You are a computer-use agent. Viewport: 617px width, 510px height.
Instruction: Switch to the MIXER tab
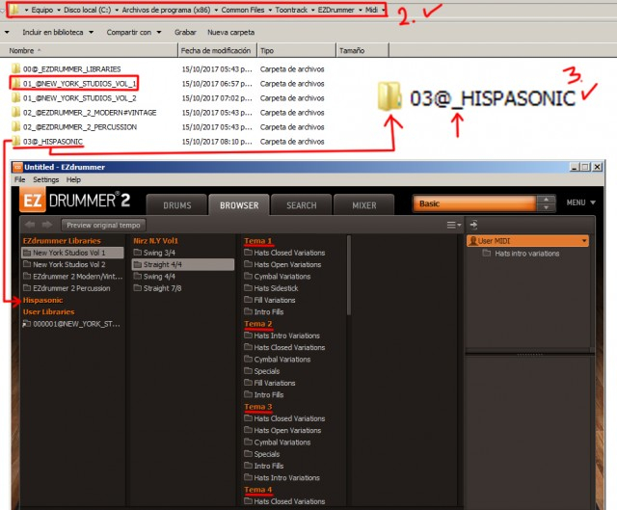click(363, 204)
